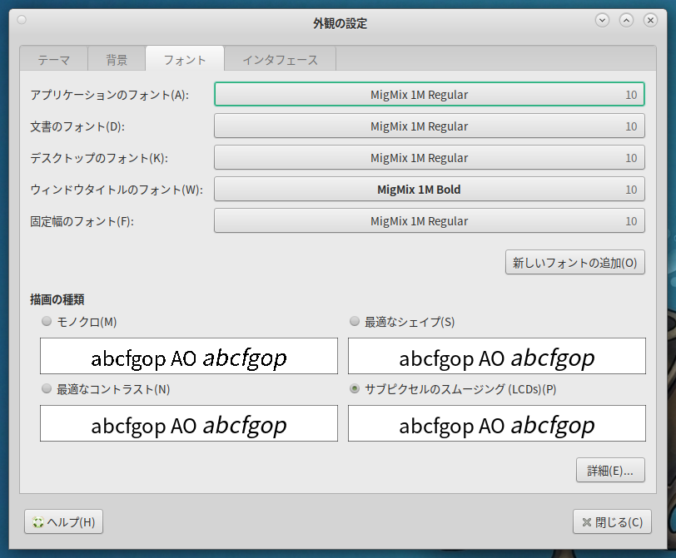The height and width of the screenshot is (558, 676).
Task: Select the モノクロ(M) rendering radio button
Action: (x=47, y=321)
